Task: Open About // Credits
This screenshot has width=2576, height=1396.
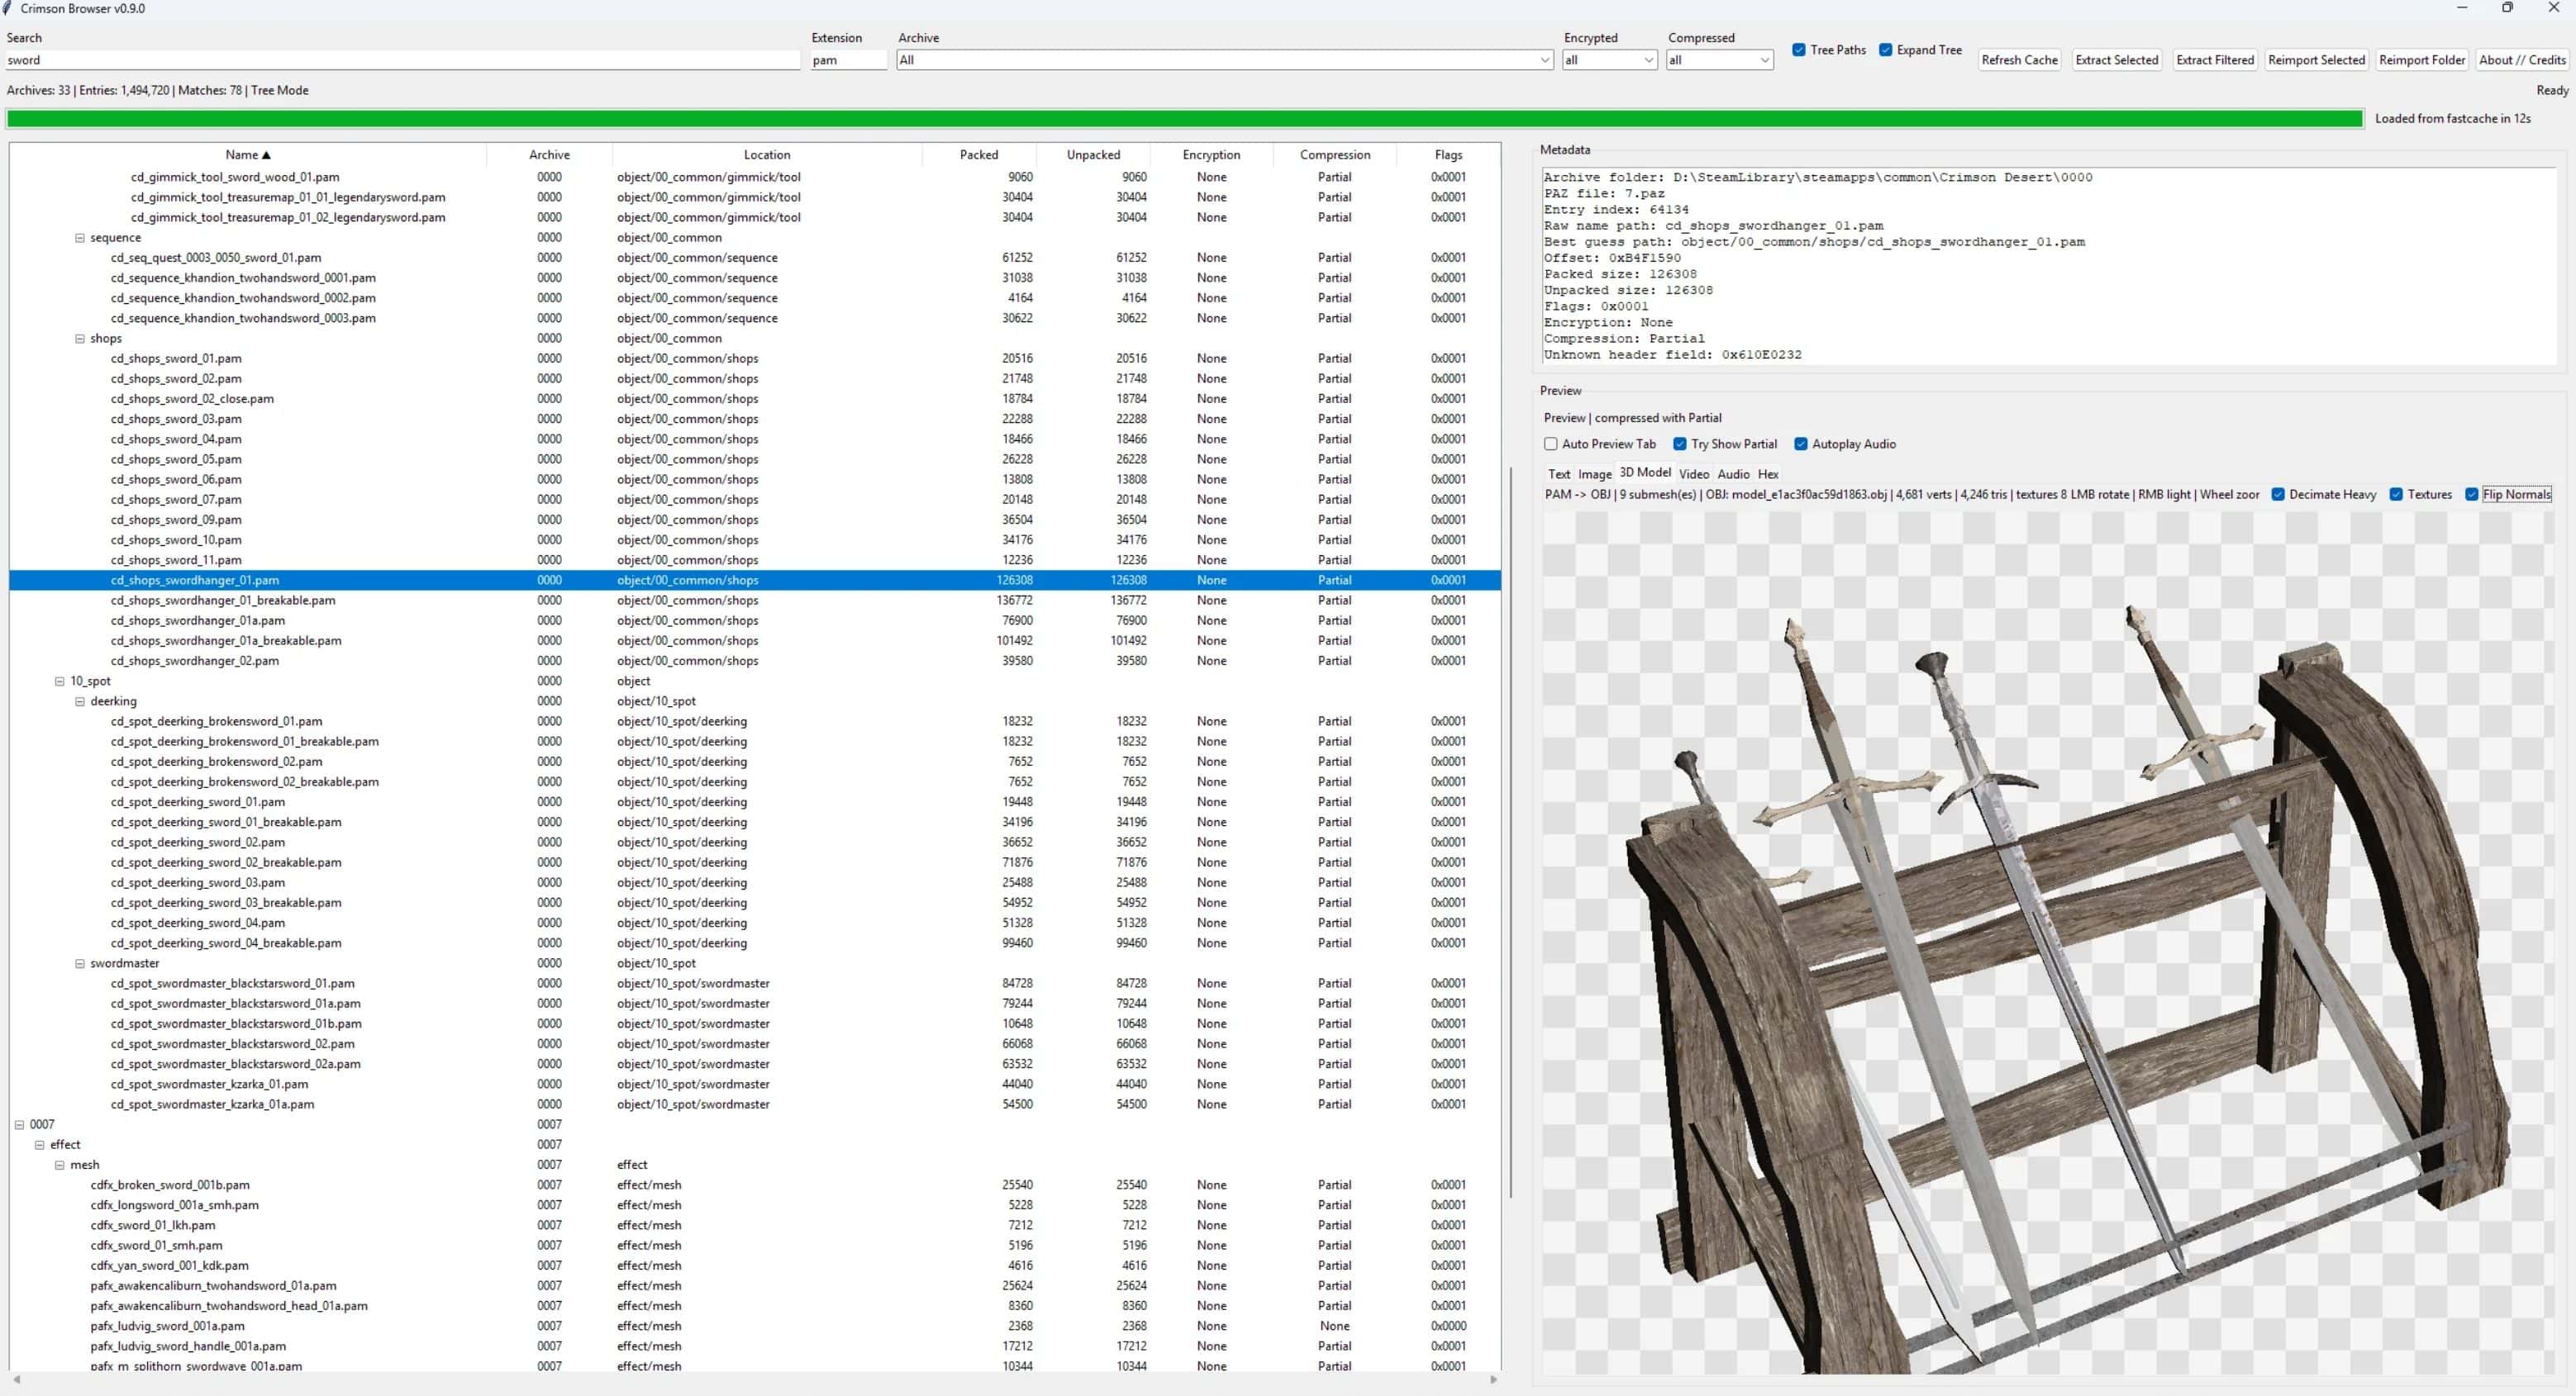Action: 2522,60
